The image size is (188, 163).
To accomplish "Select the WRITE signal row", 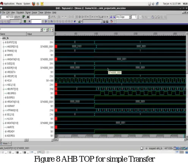I will [x=27, y=55].
